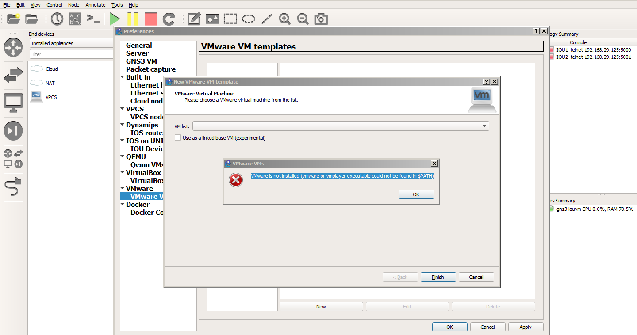This screenshot has height=335, width=637.
Task: Select the Draw an ellipse tool
Action: pos(249,19)
